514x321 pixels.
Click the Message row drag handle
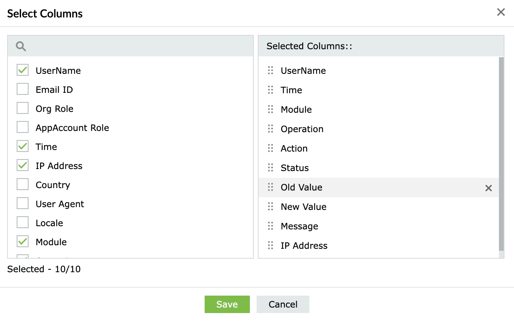(x=270, y=226)
